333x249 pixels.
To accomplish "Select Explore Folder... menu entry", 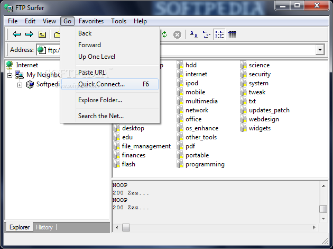I will (110, 100).
